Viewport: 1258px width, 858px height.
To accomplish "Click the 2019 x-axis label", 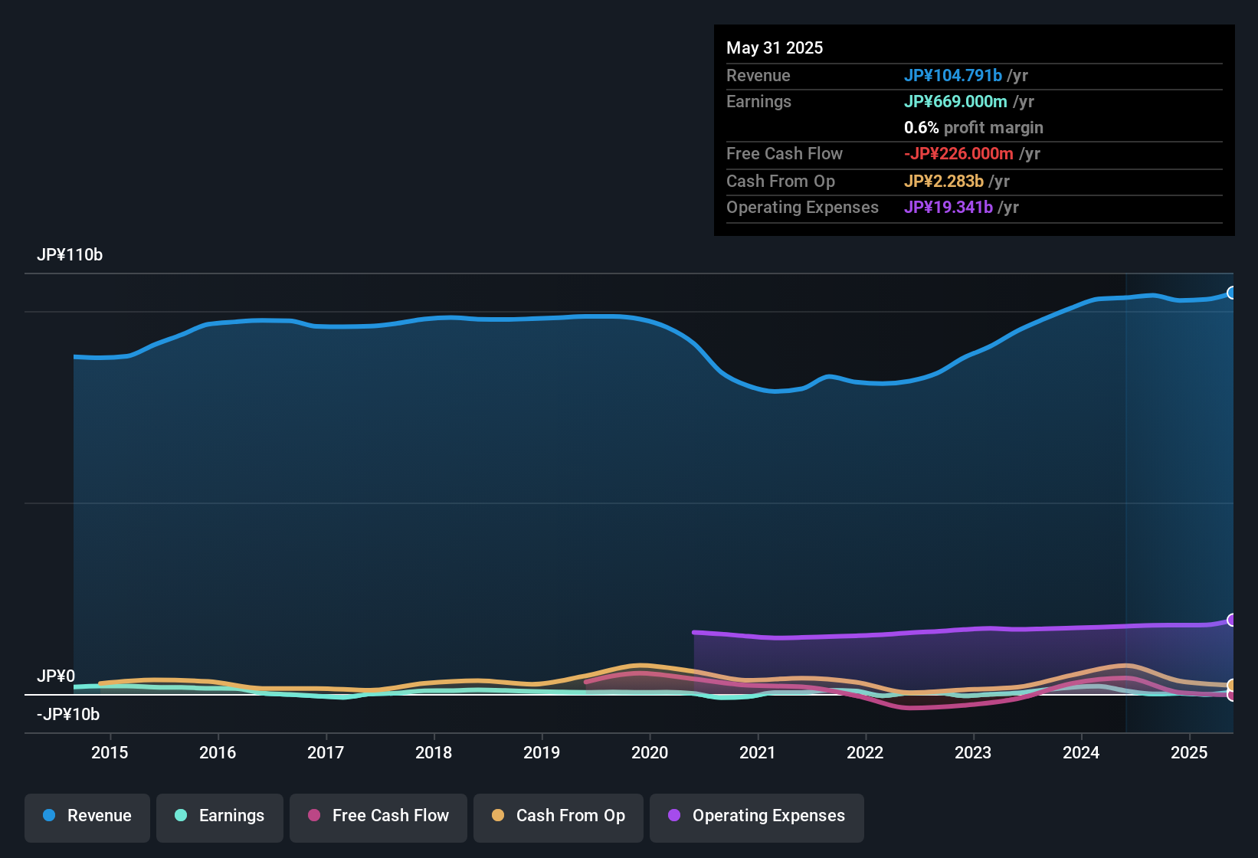I will pyautogui.click(x=542, y=752).
